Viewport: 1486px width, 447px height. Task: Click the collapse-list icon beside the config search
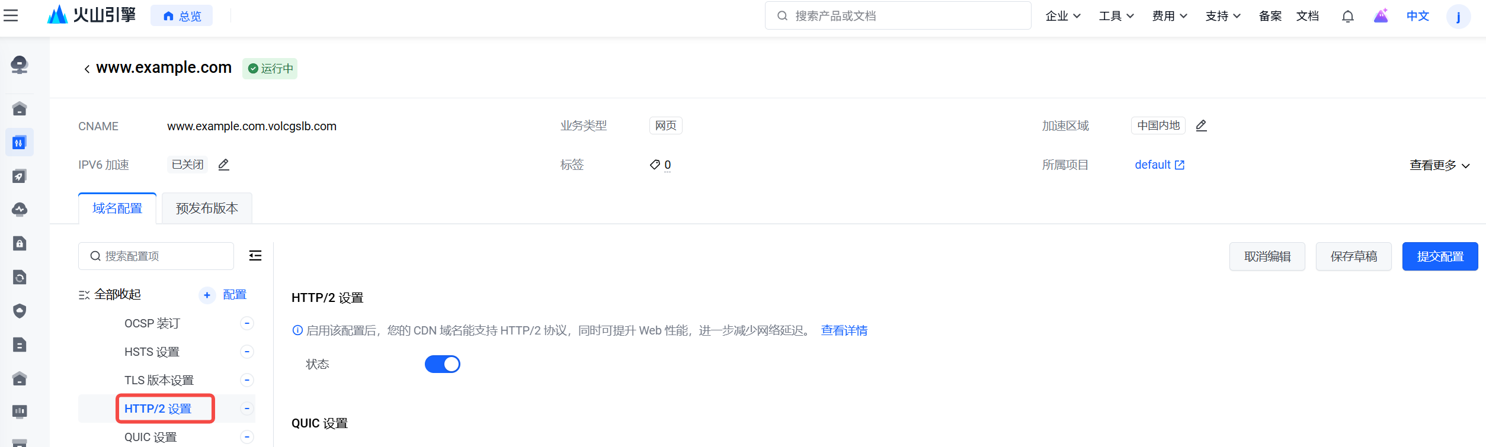tap(255, 256)
